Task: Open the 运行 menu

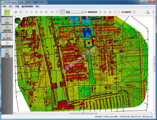Action: (11, 7)
